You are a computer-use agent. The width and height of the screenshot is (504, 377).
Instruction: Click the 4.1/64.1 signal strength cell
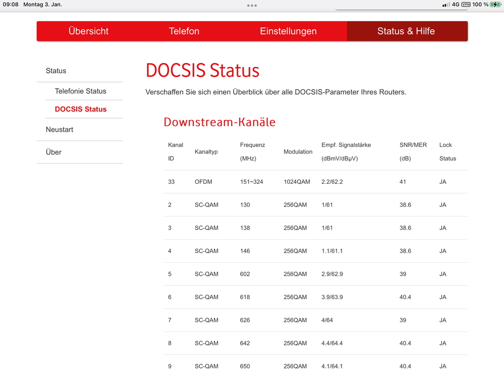click(332, 366)
